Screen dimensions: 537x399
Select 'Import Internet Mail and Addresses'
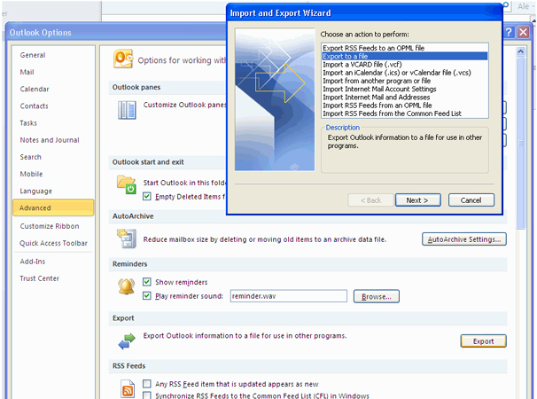coord(405,98)
